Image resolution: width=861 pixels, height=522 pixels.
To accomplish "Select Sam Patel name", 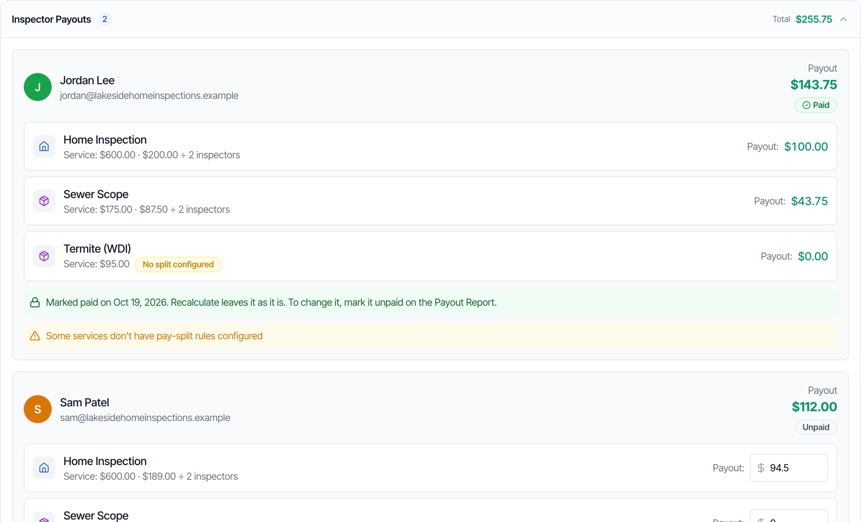I will 85,403.
